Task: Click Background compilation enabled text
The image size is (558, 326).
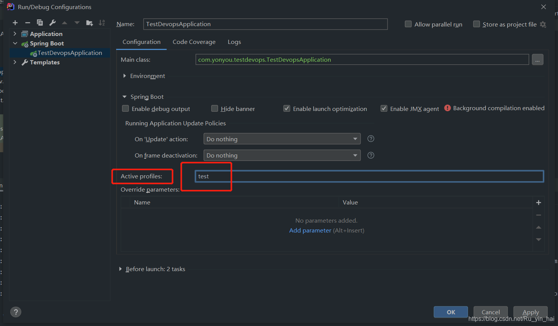Action: 499,108
